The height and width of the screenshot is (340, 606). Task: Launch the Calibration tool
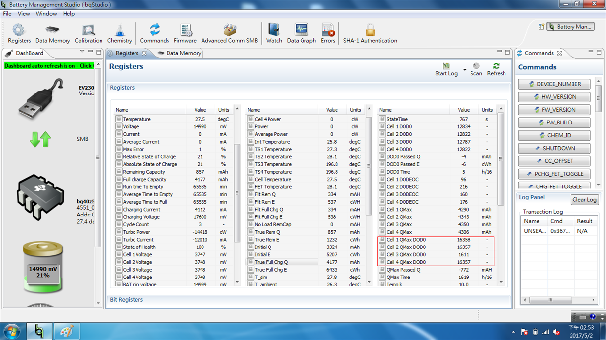point(89,33)
